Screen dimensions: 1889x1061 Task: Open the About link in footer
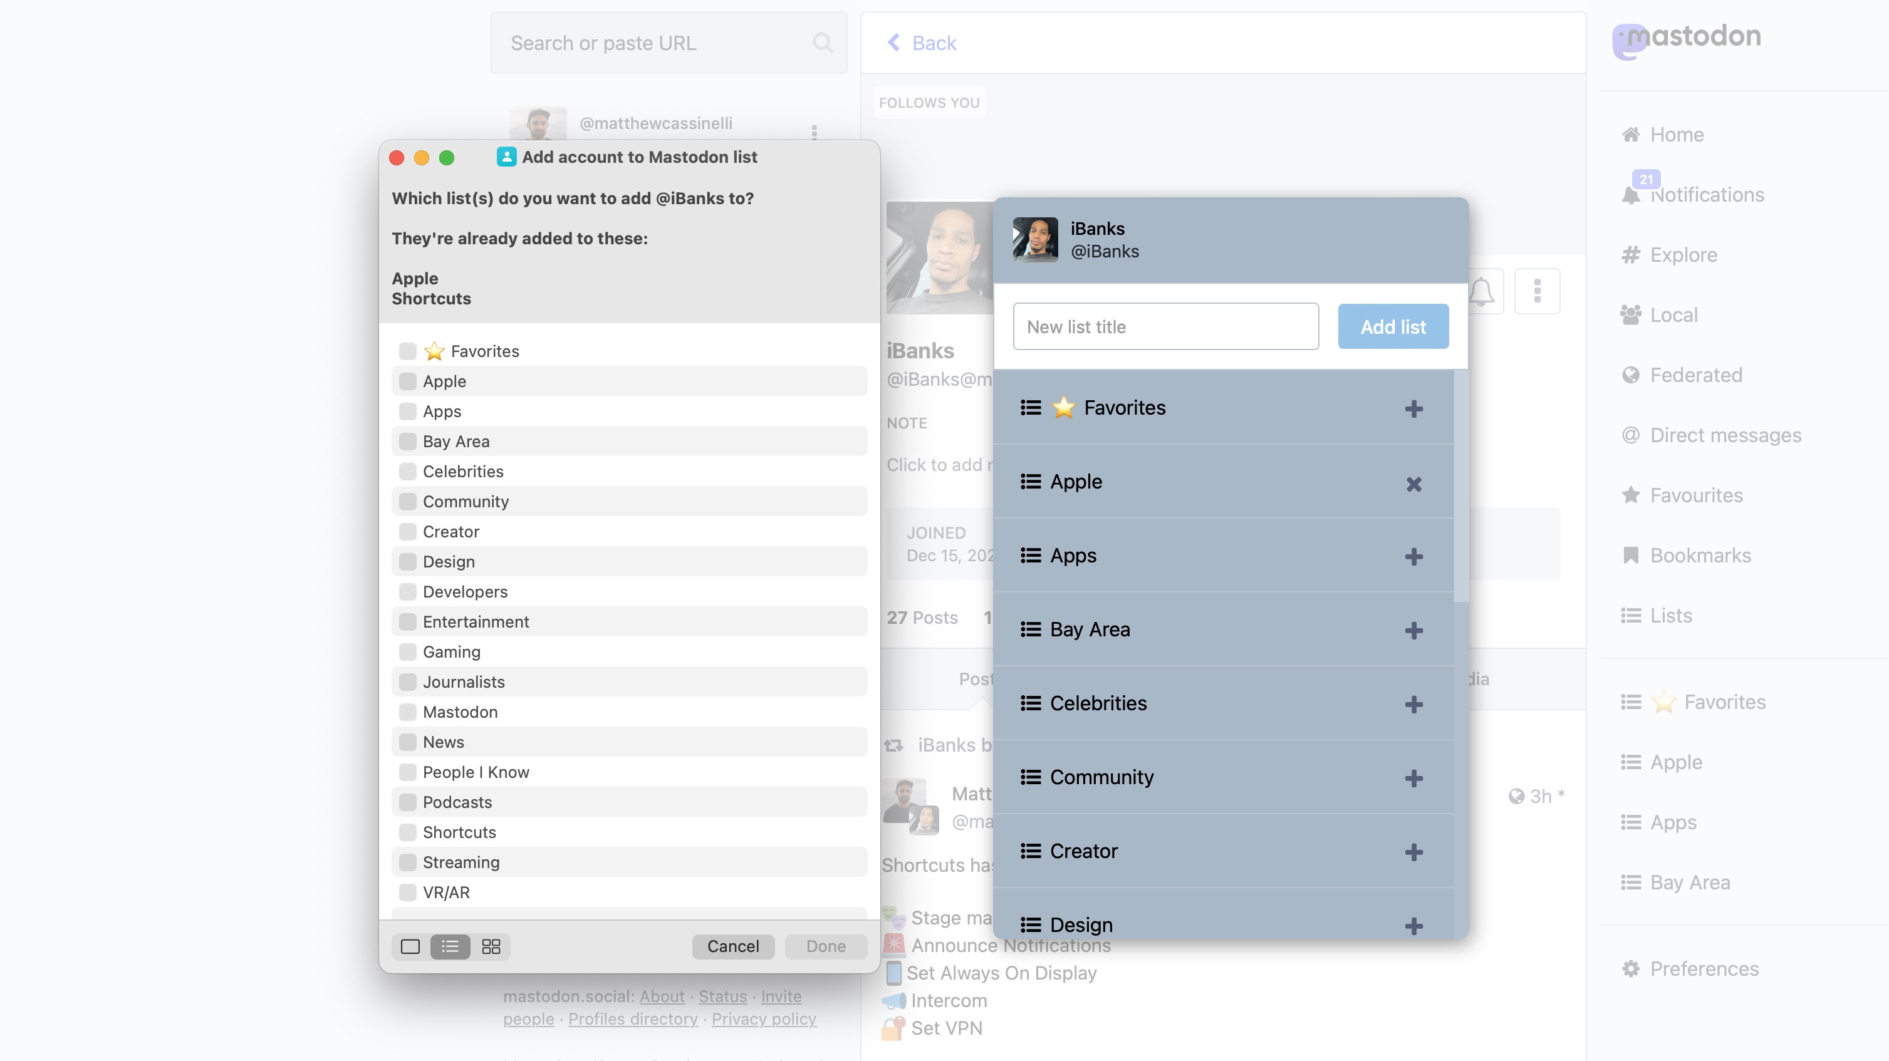click(x=662, y=996)
